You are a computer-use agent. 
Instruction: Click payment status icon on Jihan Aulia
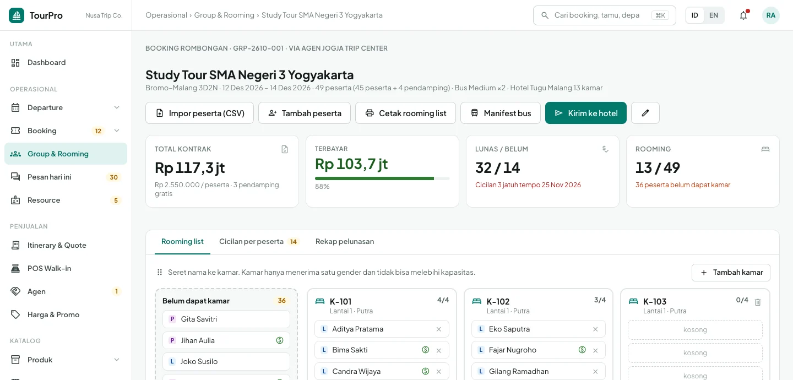click(x=280, y=340)
